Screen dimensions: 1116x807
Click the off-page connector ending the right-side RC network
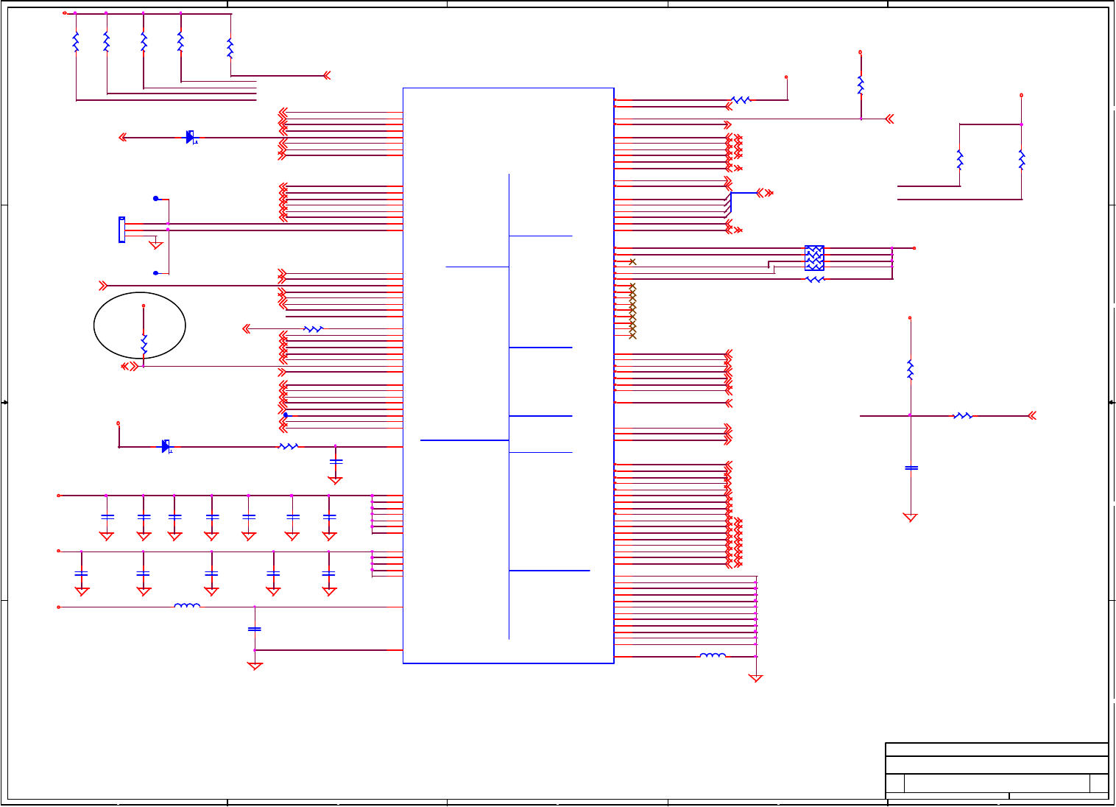click(x=1032, y=416)
